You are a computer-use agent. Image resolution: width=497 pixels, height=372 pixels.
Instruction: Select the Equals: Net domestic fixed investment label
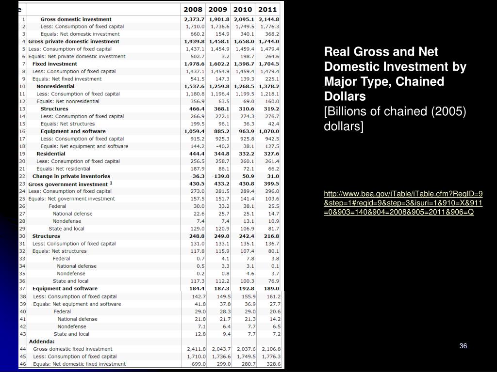point(79,364)
